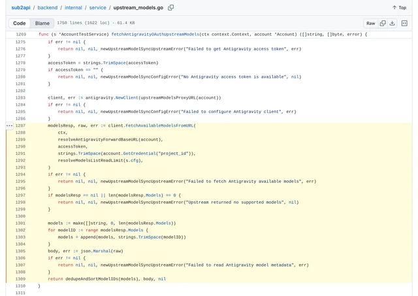Select line number 1305
The width and height of the screenshot is (418, 296).
20,251
